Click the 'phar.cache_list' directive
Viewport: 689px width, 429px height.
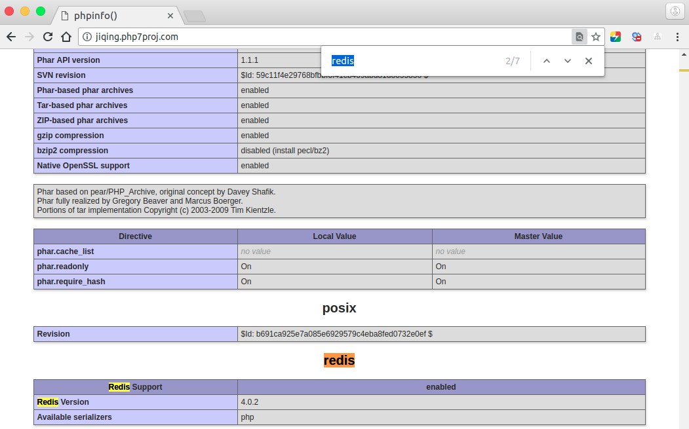[66, 252]
